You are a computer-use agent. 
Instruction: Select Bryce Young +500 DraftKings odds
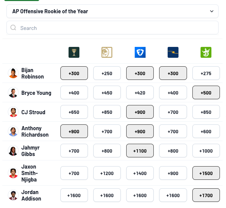coord(206,92)
